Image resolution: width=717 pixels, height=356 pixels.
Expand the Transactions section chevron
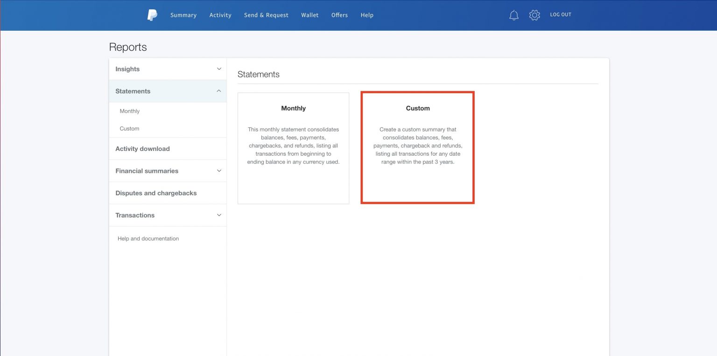(x=219, y=215)
